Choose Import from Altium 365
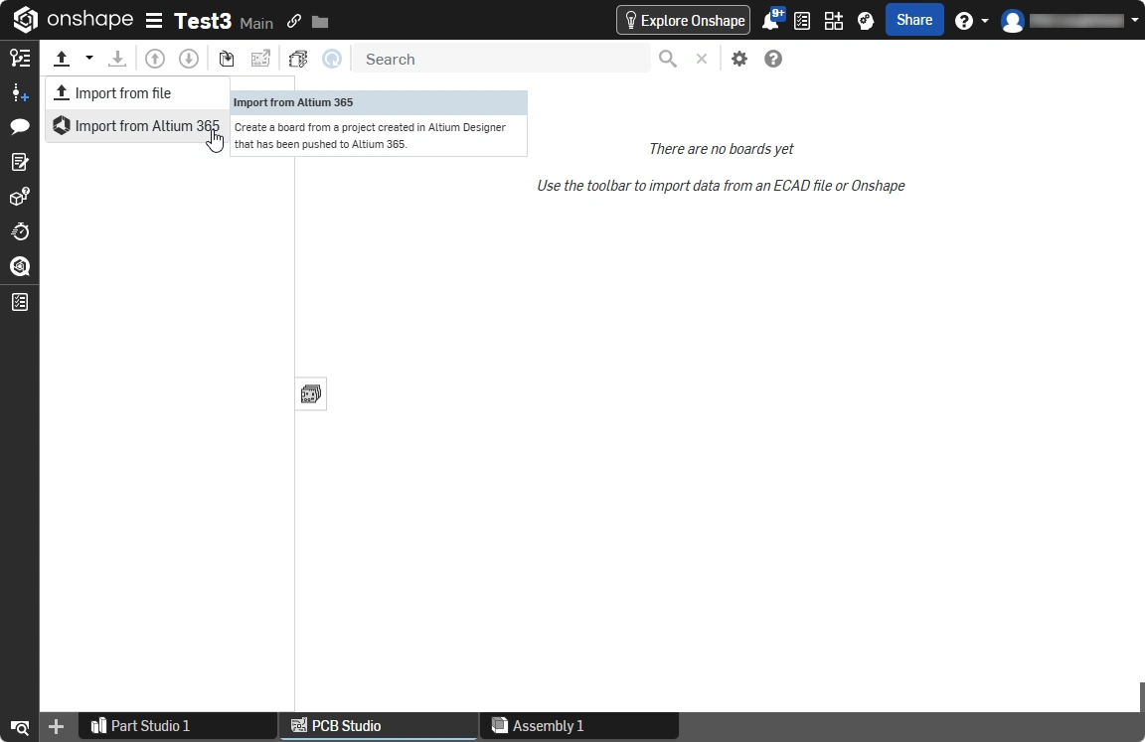The width and height of the screenshot is (1145, 742). click(x=137, y=126)
